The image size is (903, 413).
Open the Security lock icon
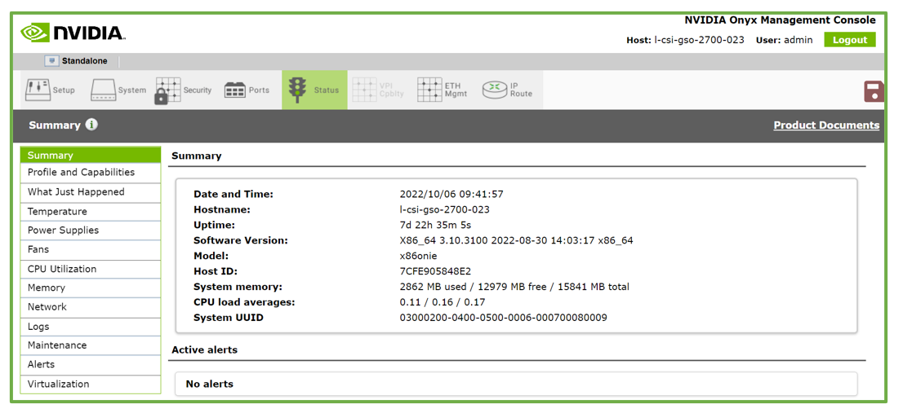tap(167, 90)
